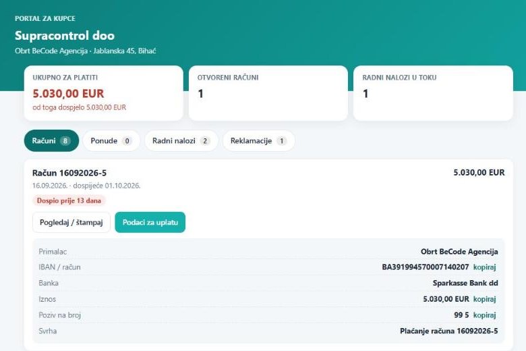Toggle the Podaci za uplatu button
The width and height of the screenshot is (526, 351).
pos(150,222)
